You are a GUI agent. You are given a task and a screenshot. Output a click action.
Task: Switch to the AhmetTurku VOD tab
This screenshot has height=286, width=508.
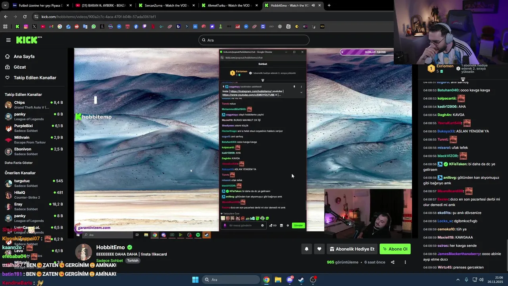[229, 6]
